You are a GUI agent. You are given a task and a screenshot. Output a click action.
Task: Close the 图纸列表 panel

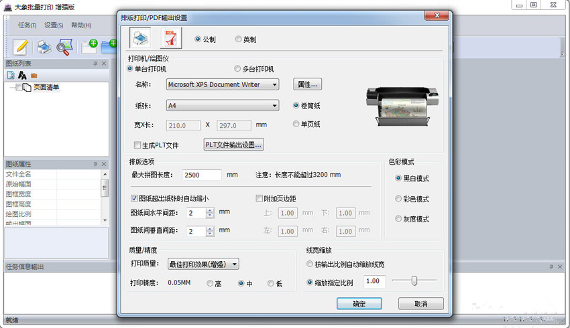(104, 64)
